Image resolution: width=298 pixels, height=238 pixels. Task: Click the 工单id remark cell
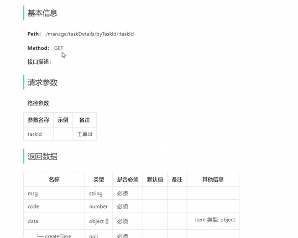pos(85,134)
